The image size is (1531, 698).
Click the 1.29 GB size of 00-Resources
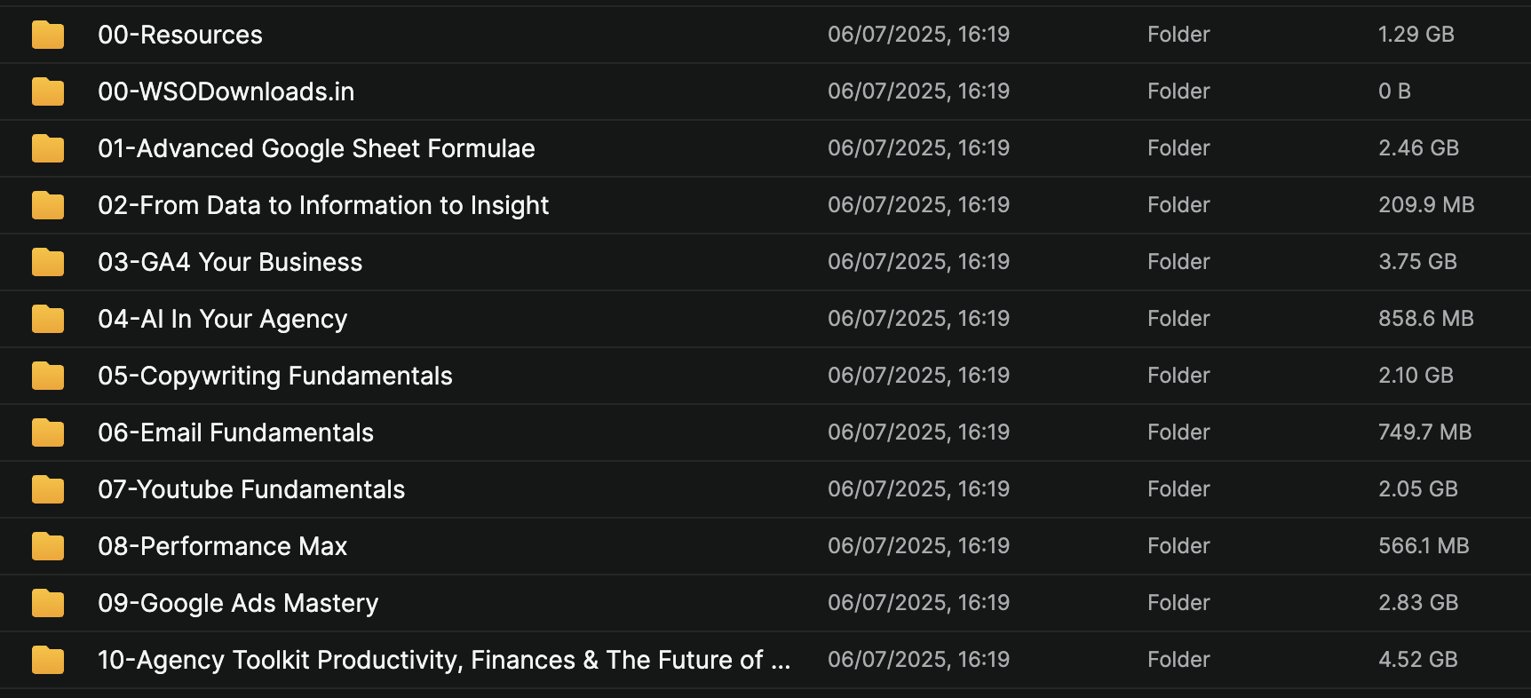1416,35
